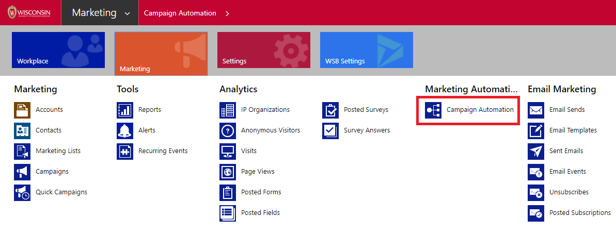Click the Unsubscribes icon
The width and height of the screenshot is (616, 234).
coord(536,192)
